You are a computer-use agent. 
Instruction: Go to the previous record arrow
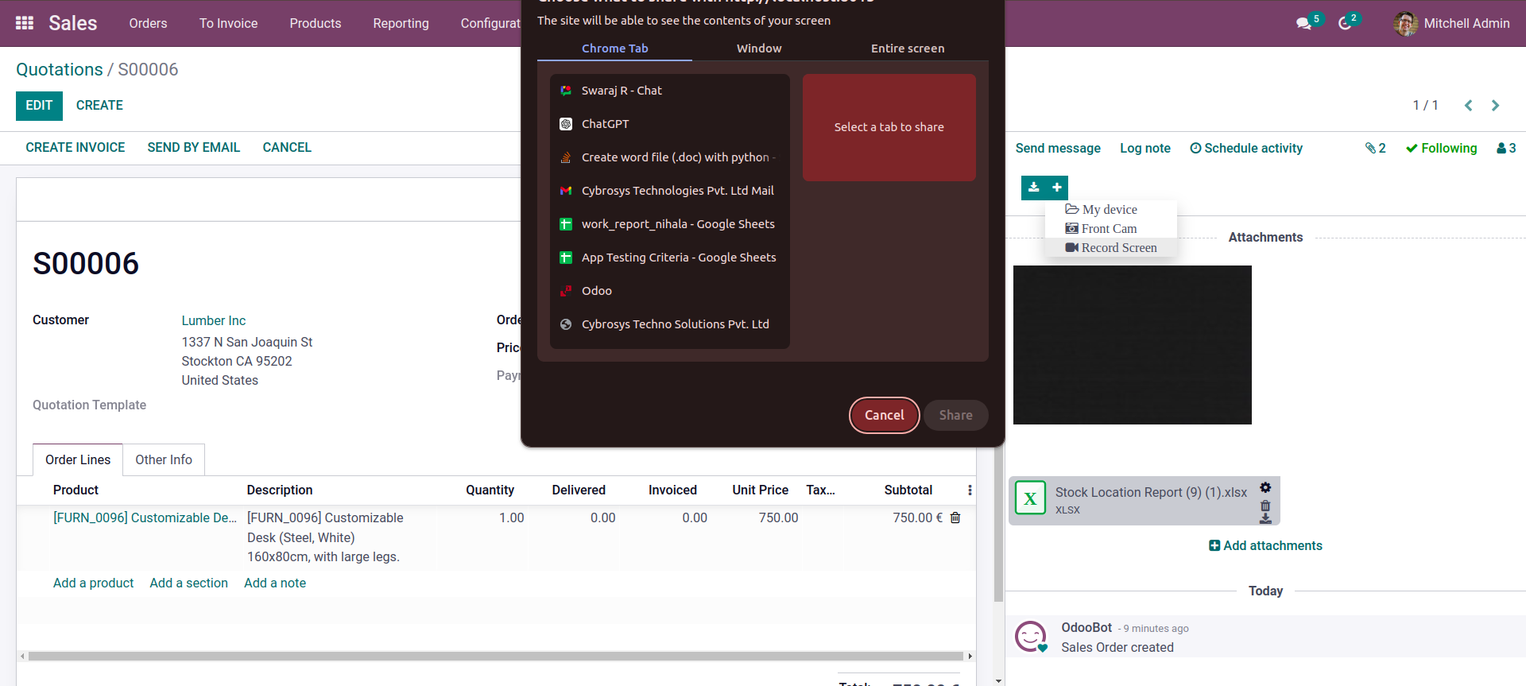click(x=1469, y=105)
